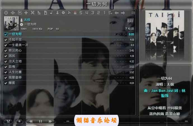Uncheck the 不知不觉 track checkbox
This screenshot has width=193, height=126.
[x=6, y=40]
